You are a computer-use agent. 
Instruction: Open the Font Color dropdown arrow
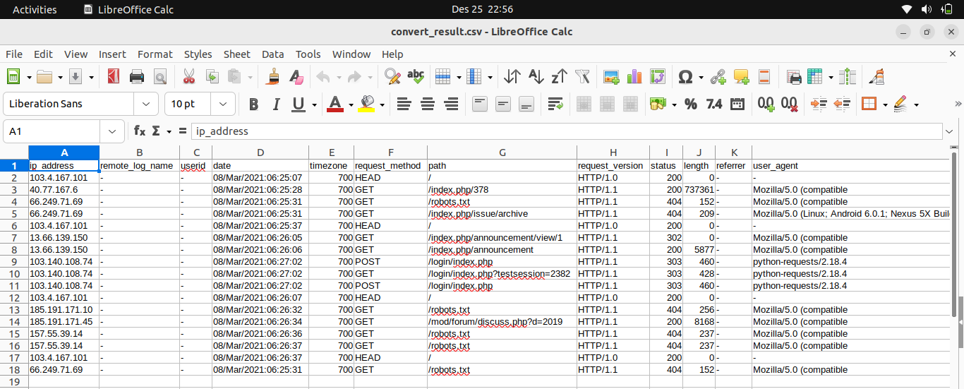pyautogui.click(x=351, y=104)
